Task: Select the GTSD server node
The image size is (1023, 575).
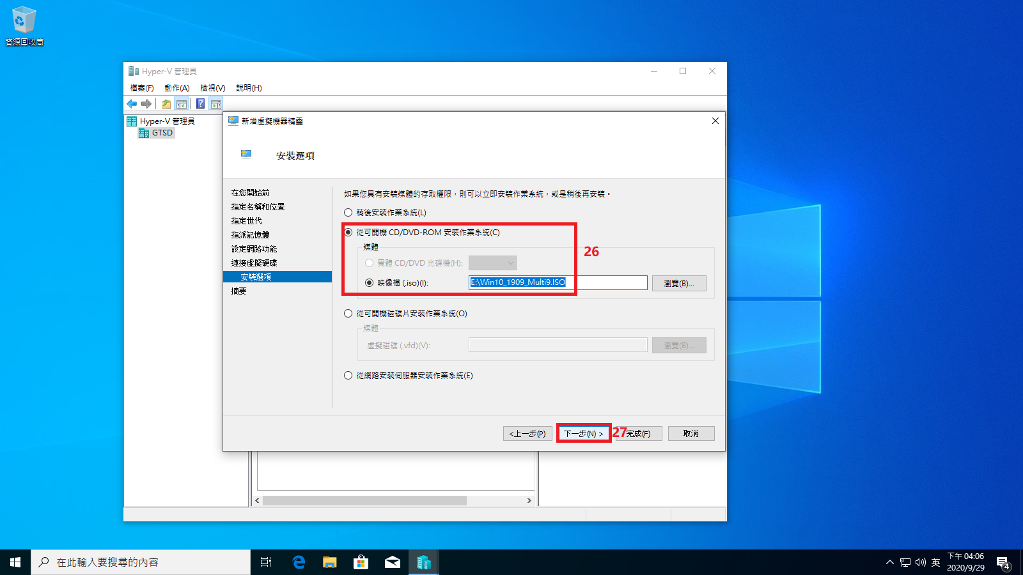Action: click(x=162, y=133)
